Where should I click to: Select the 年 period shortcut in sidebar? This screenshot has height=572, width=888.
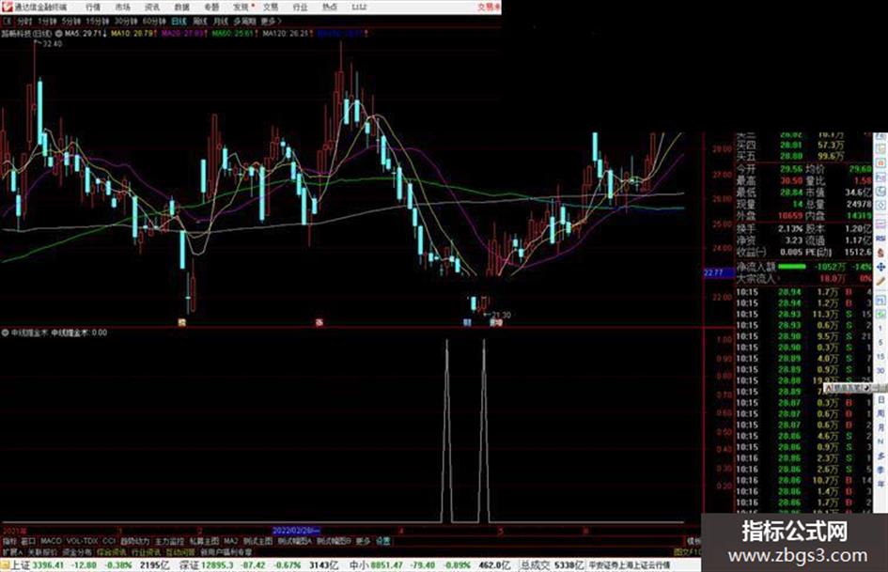coord(880,484)
